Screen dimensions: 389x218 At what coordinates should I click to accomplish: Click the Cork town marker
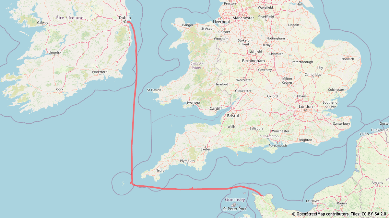(60, 92)
